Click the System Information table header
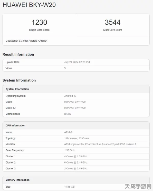153x191 pixels. click(x=76, y=89)
